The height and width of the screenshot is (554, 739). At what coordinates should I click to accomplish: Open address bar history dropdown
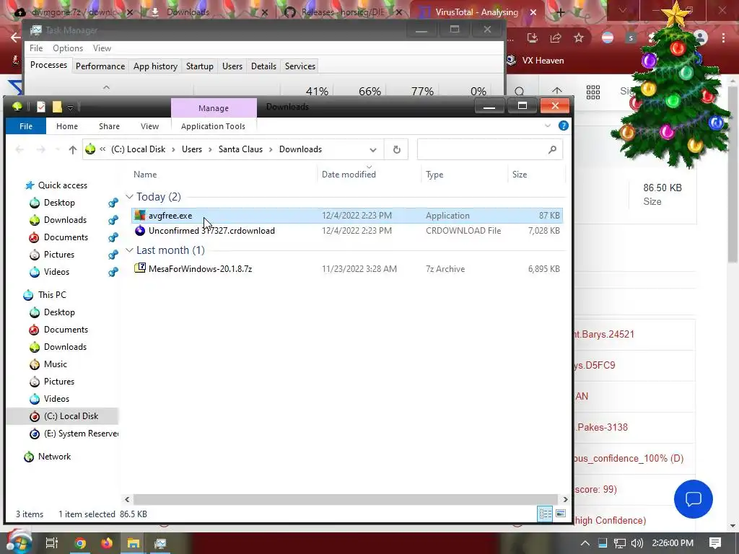pos(373,150)
